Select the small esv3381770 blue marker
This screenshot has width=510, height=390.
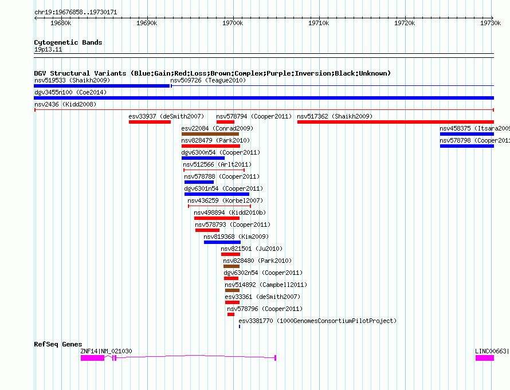[x=240, y=326]
